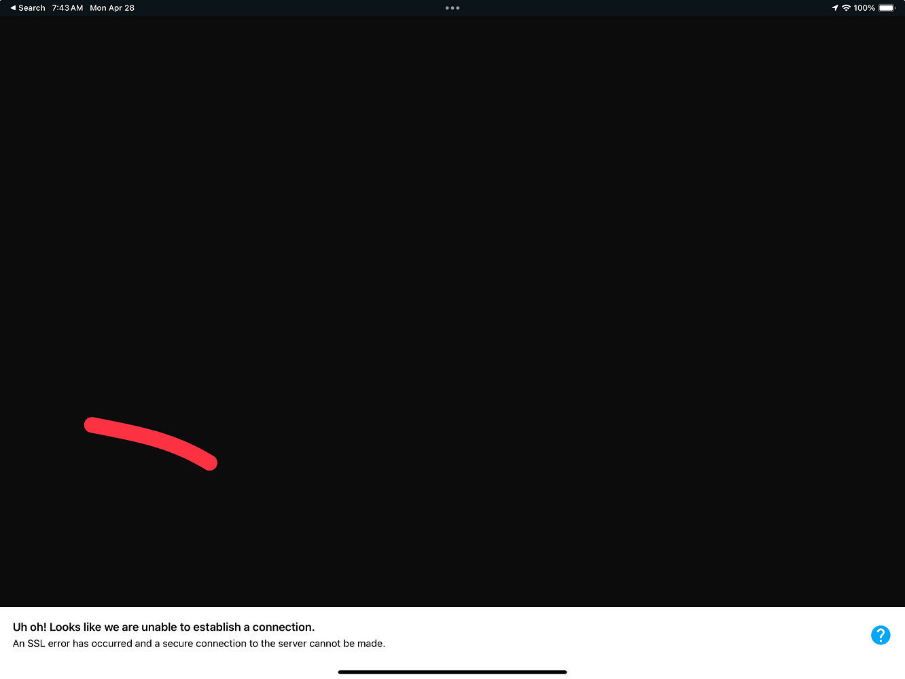Tap the location arrow status icon
The height and width of the screenshot is (679, 905).
pos(834,8)
